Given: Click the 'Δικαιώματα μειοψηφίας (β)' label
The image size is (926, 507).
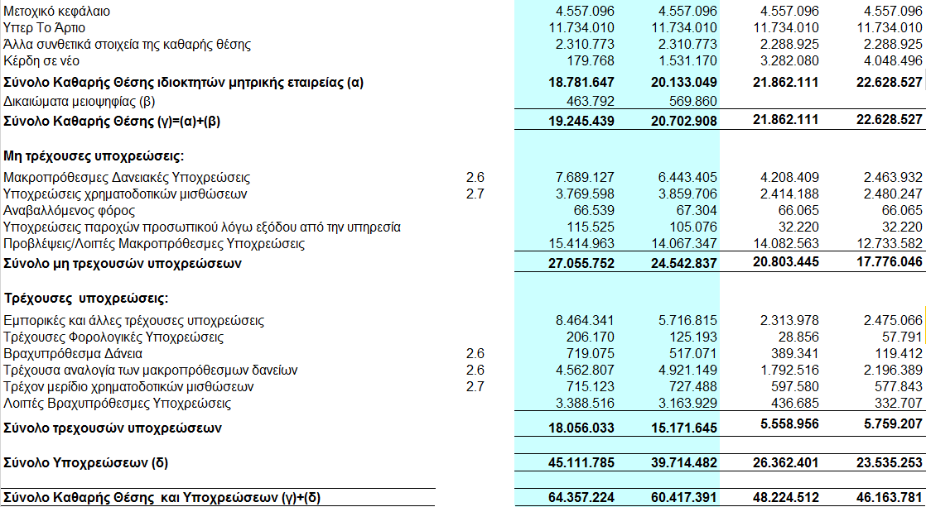Looking at the screenshot, I should [x=80, y=102].
